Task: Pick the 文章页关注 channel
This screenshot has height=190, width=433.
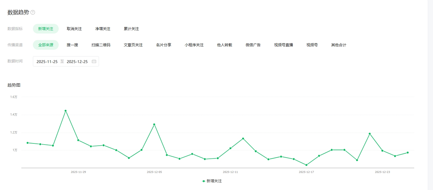Action: [133, 45]
